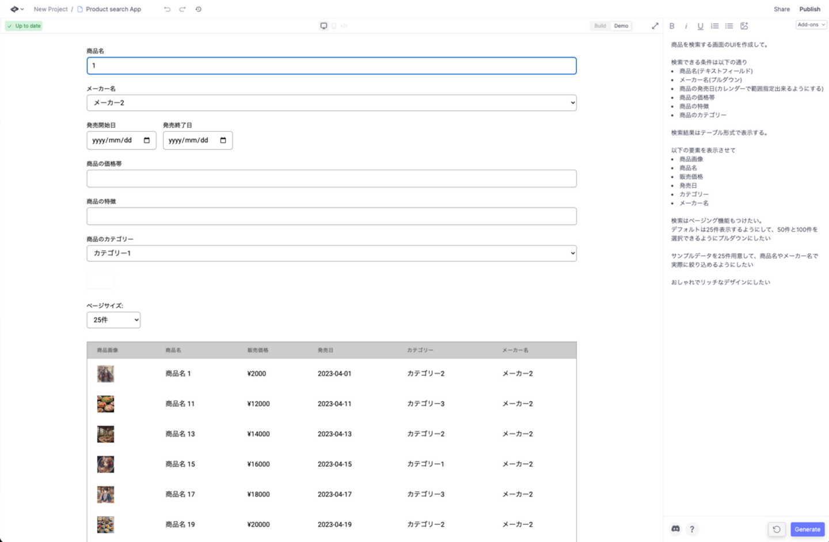Open the メーカー名 dropdown
Image resolution: width=829 pixels, height=542 pixels.
click(x=331, y=103)
